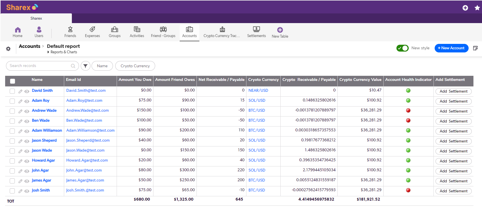The width and height of the screenshot is (482, 212).
Task: Edit Josh Smith row with pencil icon
Action: pyautogui.click(x=21, y=191)
